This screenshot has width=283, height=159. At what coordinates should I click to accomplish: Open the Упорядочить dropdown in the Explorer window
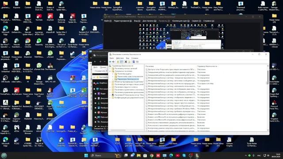click(101, 71)
